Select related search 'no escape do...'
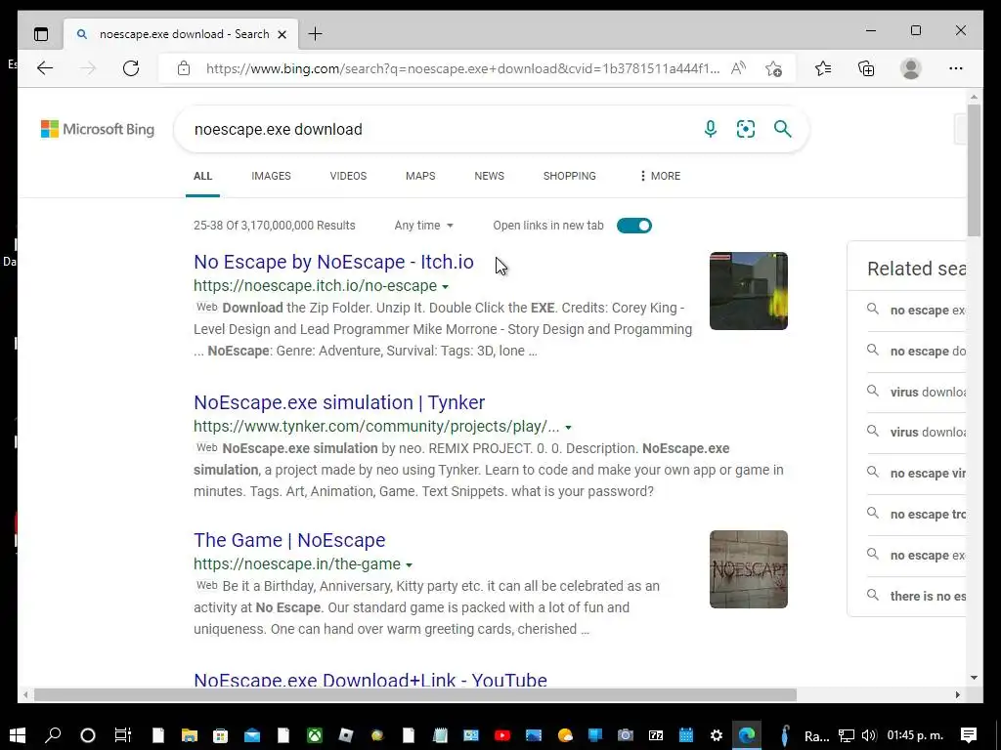This screenshot has width=1001, height=750. (x=915, y=351)
